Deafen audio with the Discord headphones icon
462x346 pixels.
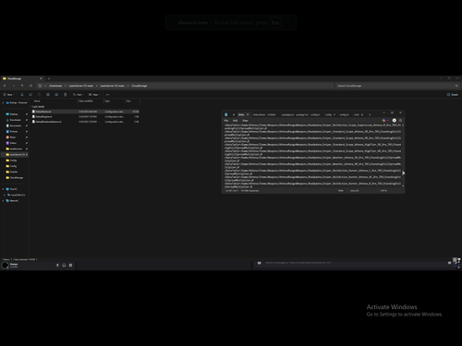64,265
